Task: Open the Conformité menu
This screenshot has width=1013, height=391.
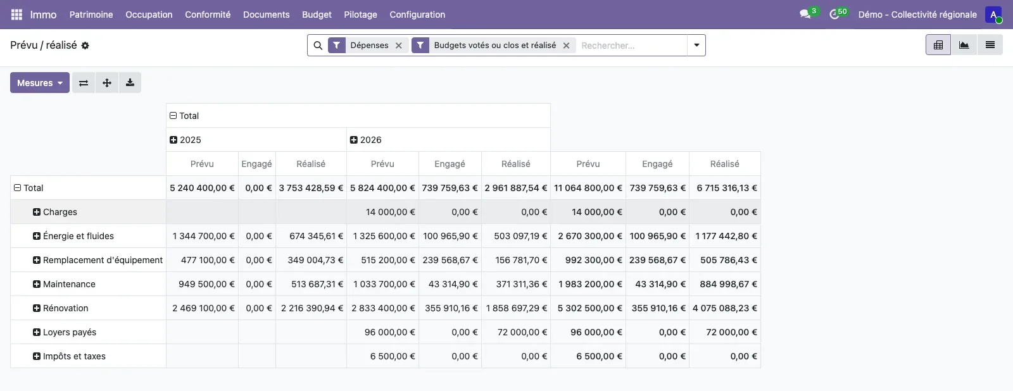Action: (208, 15)
